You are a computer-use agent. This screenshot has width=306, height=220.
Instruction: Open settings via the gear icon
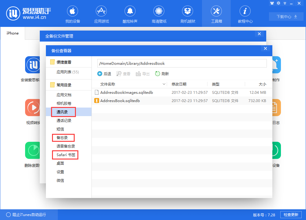278,3
